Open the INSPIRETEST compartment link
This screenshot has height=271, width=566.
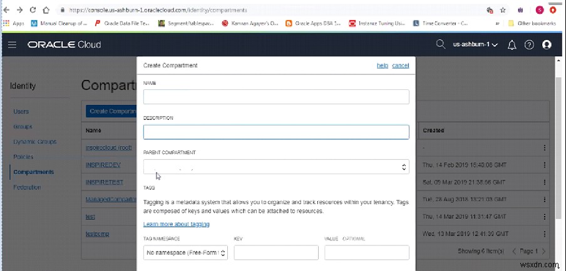(x=105, y=182)
